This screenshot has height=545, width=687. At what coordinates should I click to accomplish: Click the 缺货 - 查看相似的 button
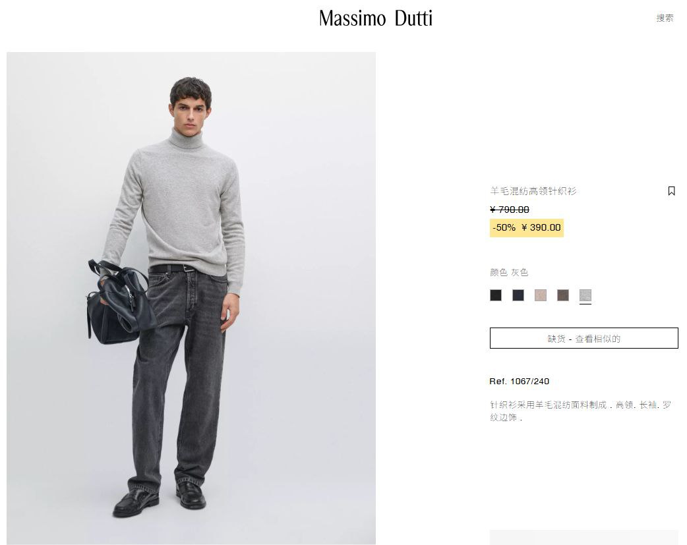[x=583, y=338]
